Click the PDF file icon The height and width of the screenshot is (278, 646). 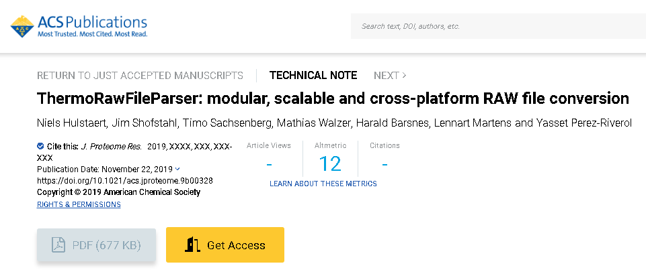tap(58, 245)
